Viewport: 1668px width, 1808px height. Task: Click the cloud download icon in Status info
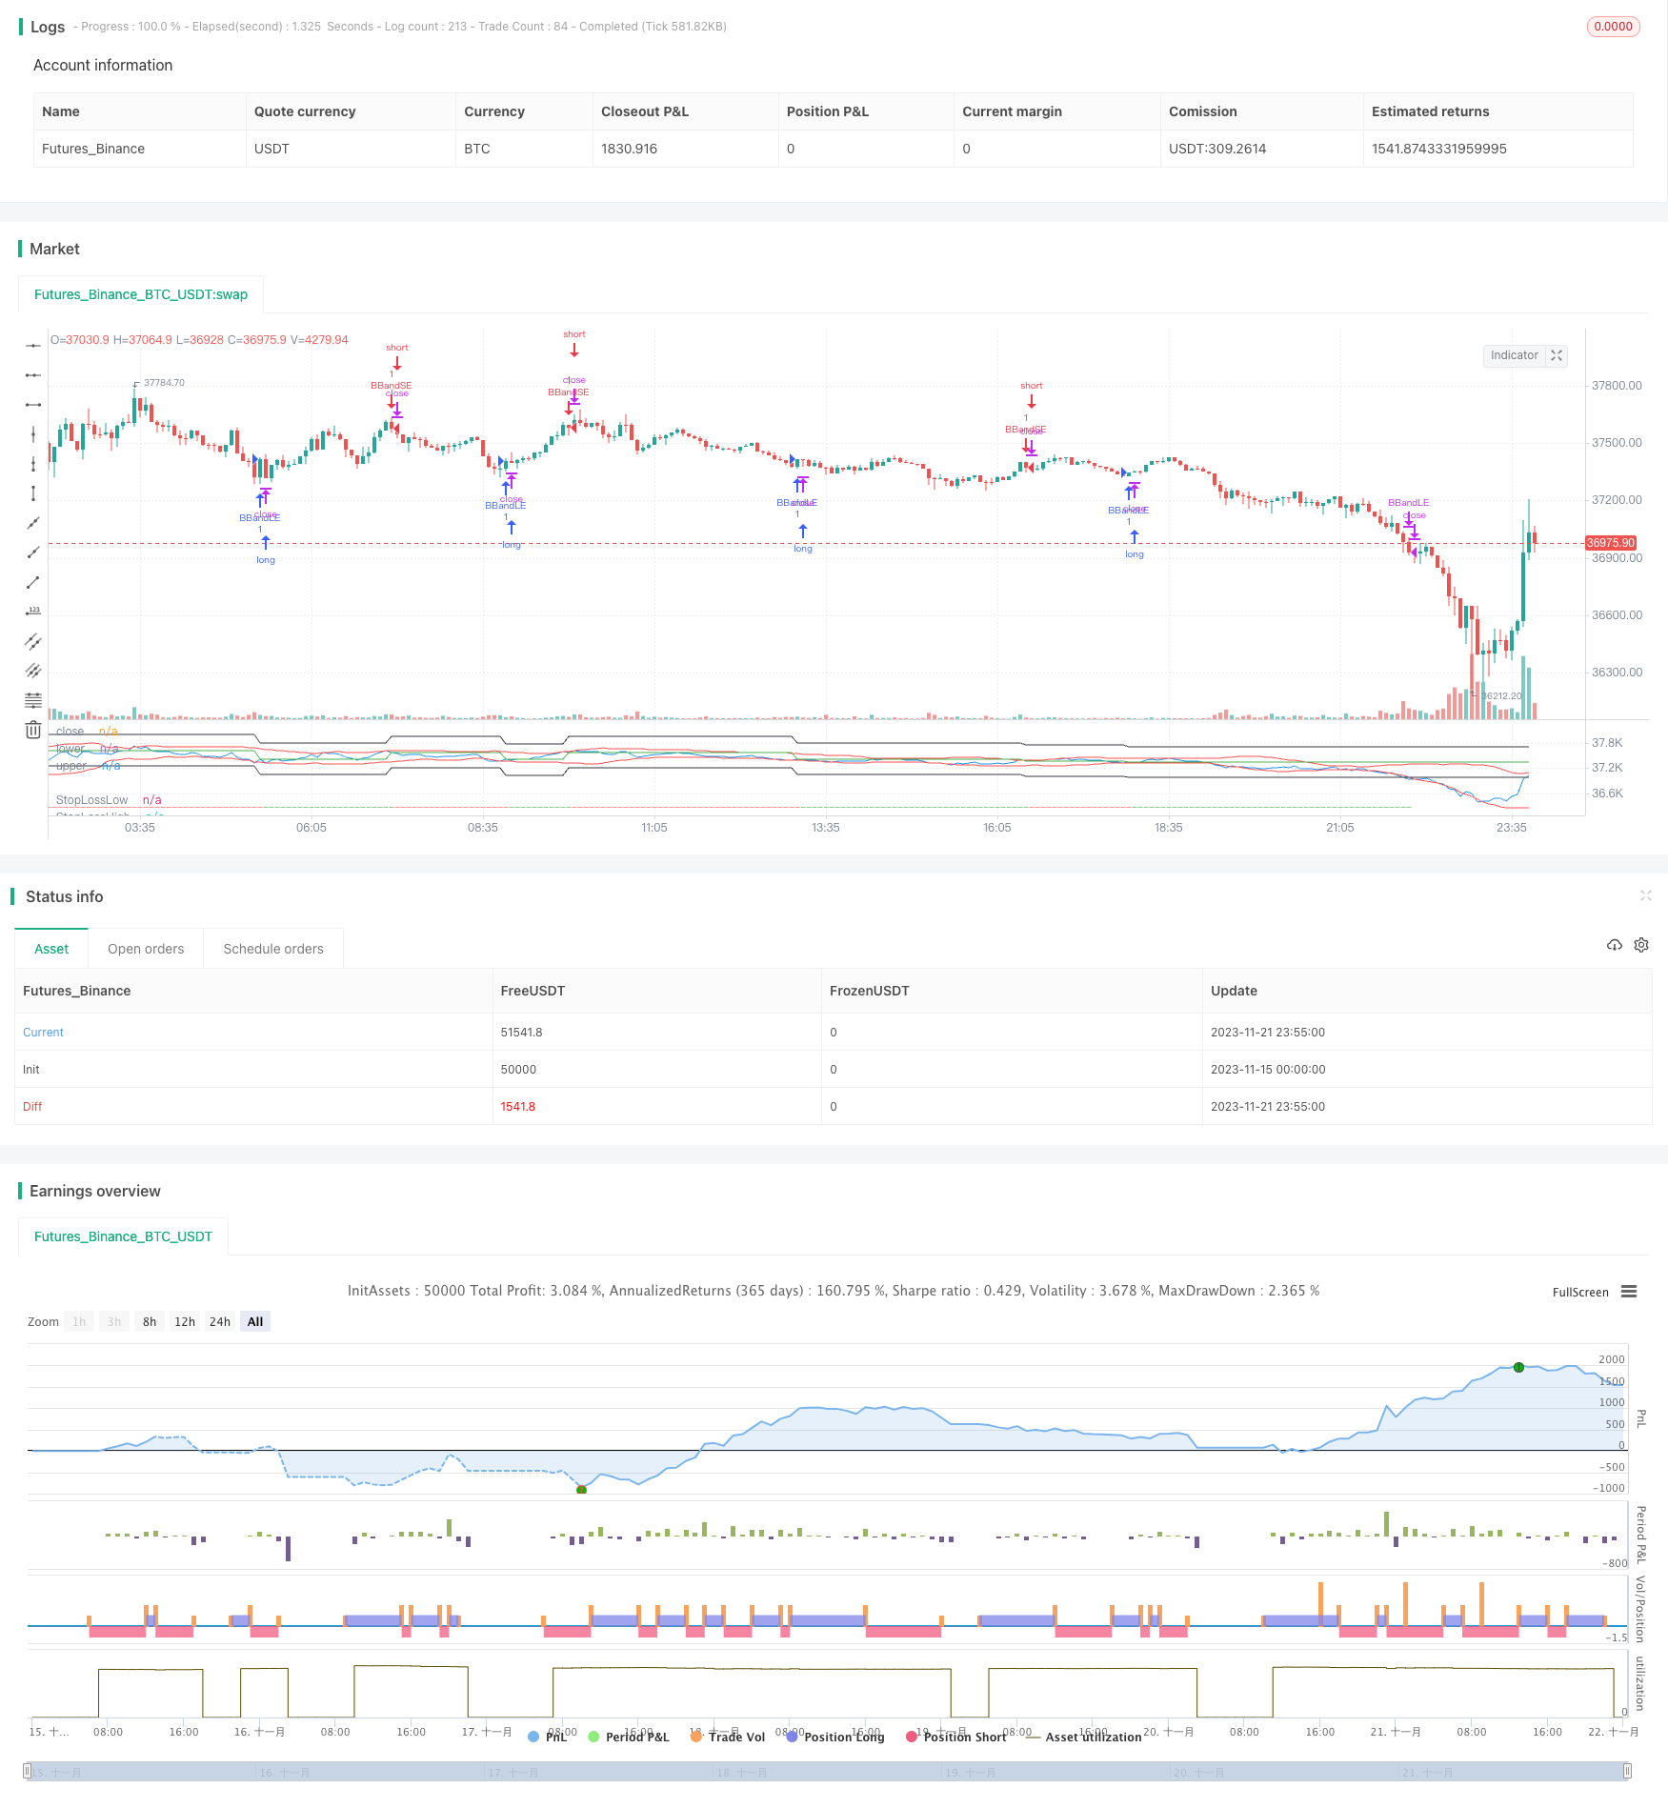(1615, 945)
